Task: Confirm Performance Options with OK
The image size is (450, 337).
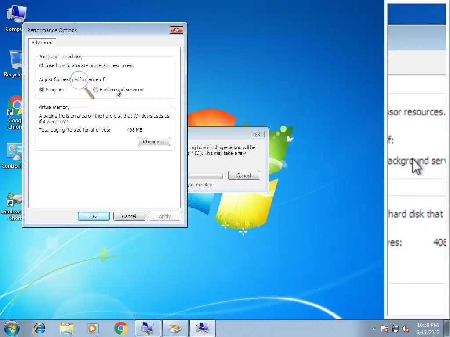Action: (x=94, y=216)
